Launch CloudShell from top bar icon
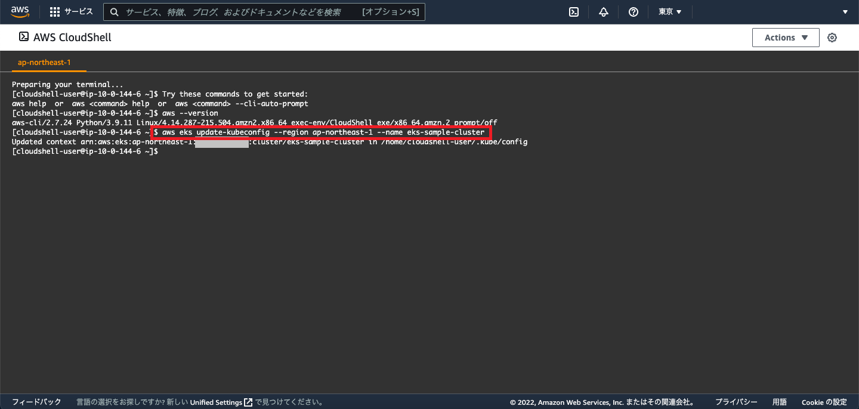Viewport: 859px width, 409px height. [574, 12]
